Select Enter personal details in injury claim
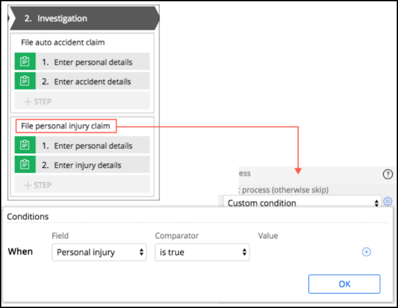 93,146
